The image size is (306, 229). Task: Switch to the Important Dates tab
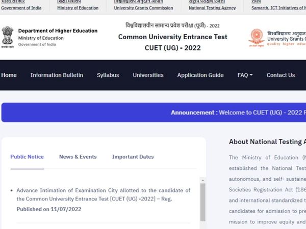pos(133,157)
